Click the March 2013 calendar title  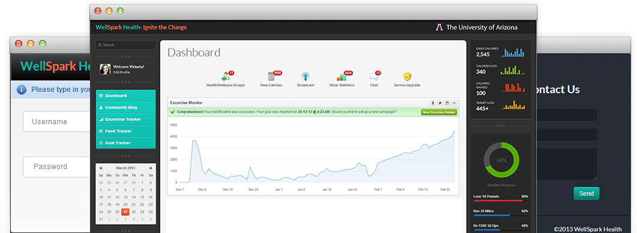[125, 168]
